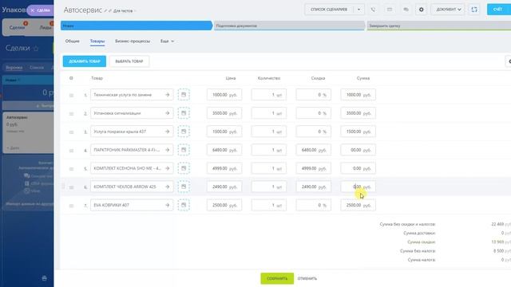The image size is (511, 287).
Task: Open Сделки item in left sidebar
Action: click(x=17, y=28)
